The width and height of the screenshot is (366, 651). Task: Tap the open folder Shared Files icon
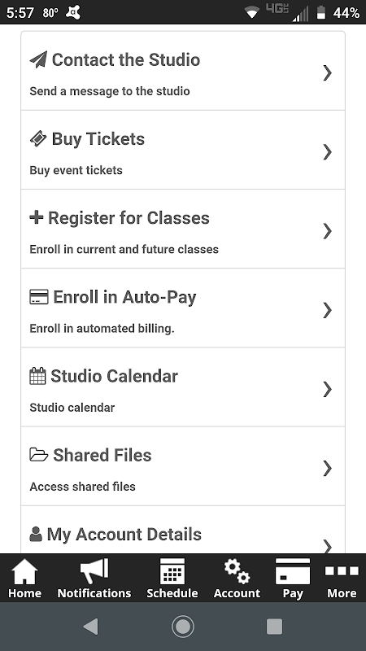pyautogui.click(x=39, y=455)
